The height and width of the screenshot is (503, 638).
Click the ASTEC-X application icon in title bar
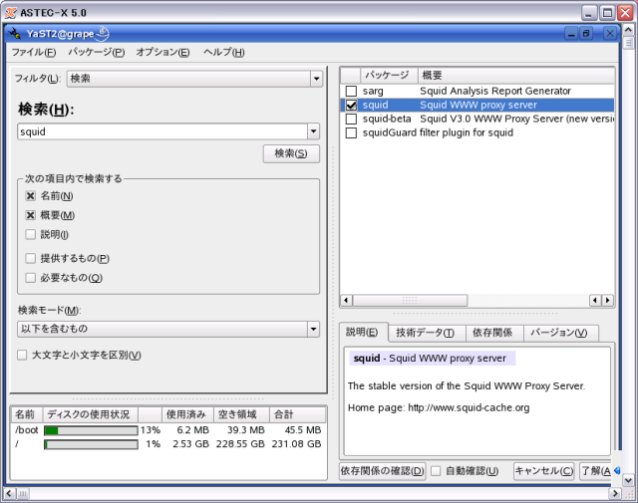[x=9, y=11]
